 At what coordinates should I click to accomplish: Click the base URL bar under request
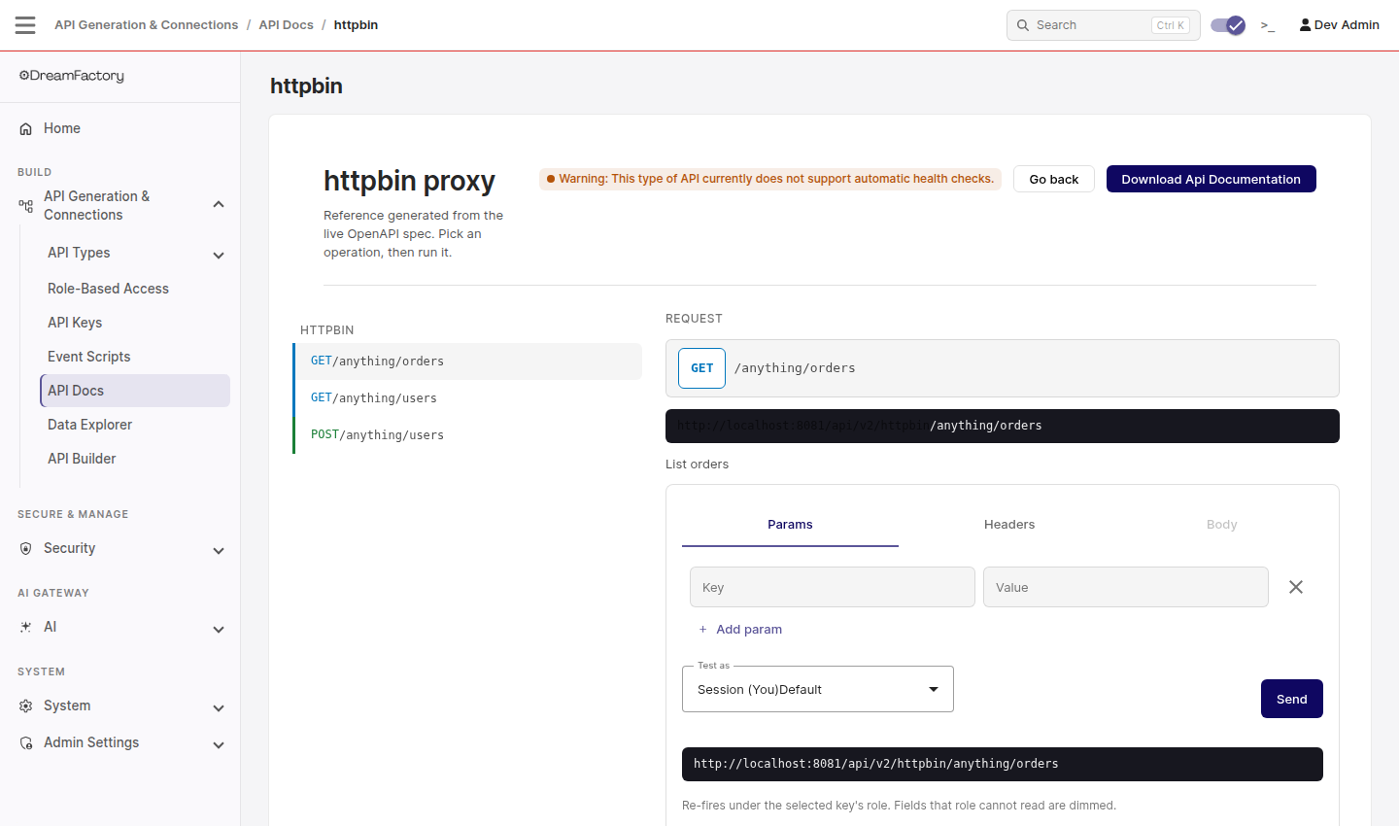[x=1003, y=426]
